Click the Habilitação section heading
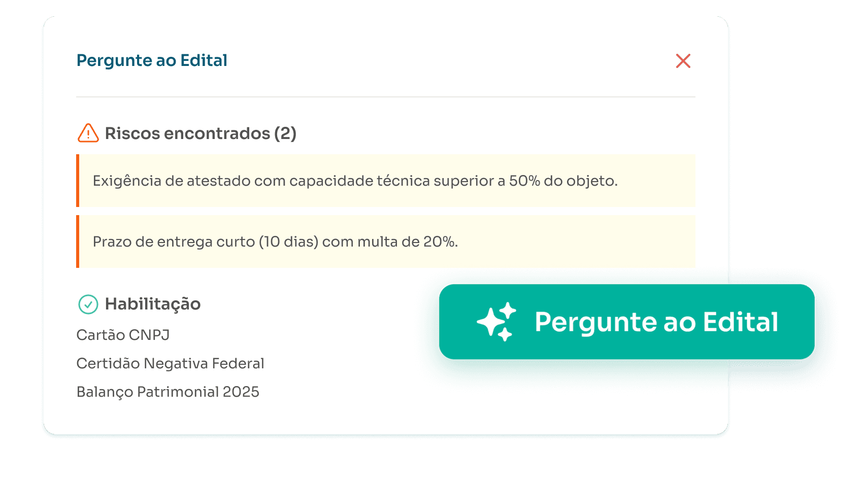The height and width of the screenshot is (484, 865). tap(153, 303)
